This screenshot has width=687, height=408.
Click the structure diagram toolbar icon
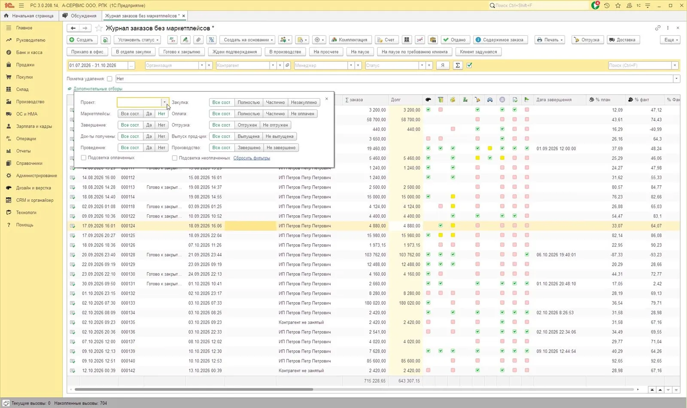click(211, 40)
